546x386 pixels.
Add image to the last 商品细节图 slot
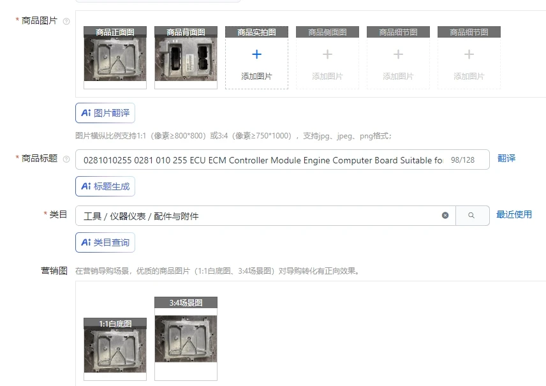point(469,58)
